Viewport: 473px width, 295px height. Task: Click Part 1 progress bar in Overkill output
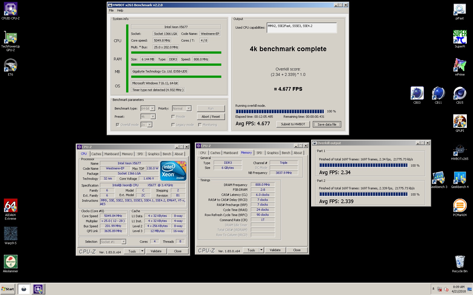pos(363,165)
